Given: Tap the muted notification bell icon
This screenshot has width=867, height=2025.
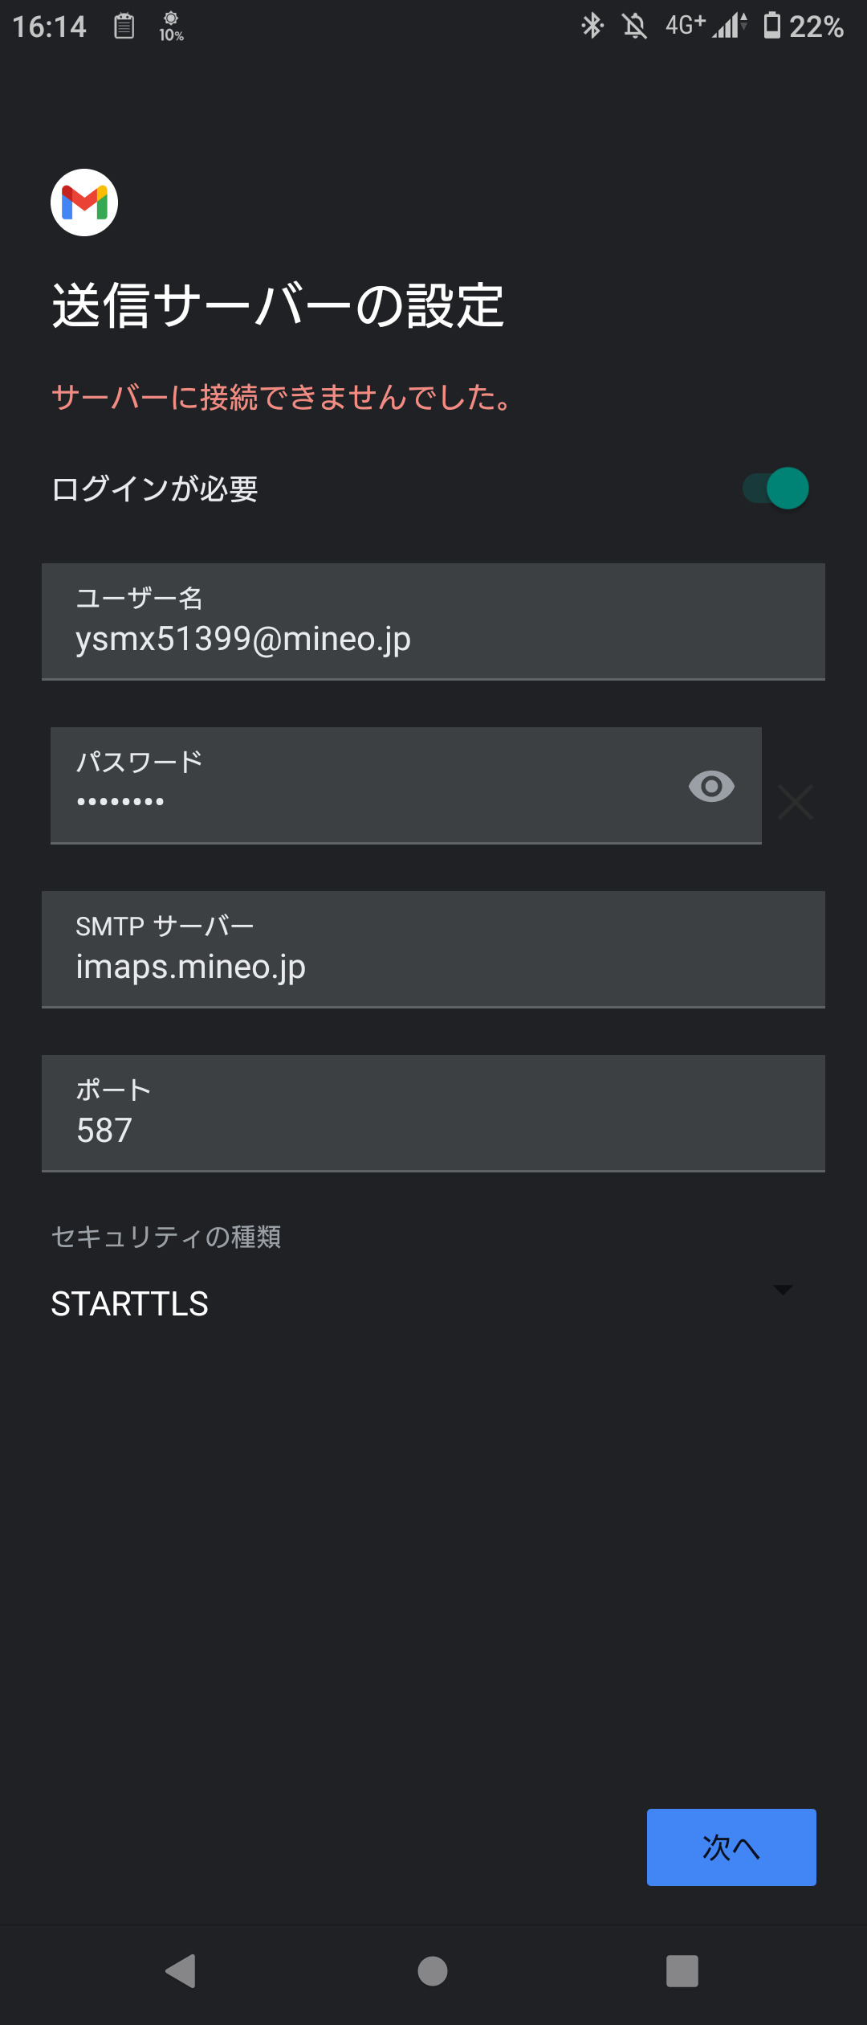Looking at the screenshot, I should pos(634,26).
